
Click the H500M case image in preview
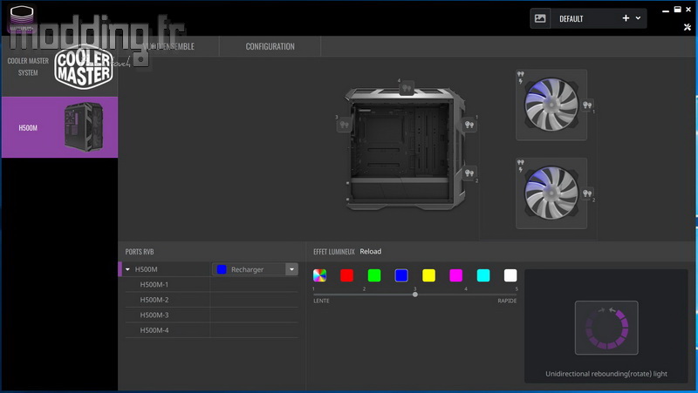[x=405, y=149]
